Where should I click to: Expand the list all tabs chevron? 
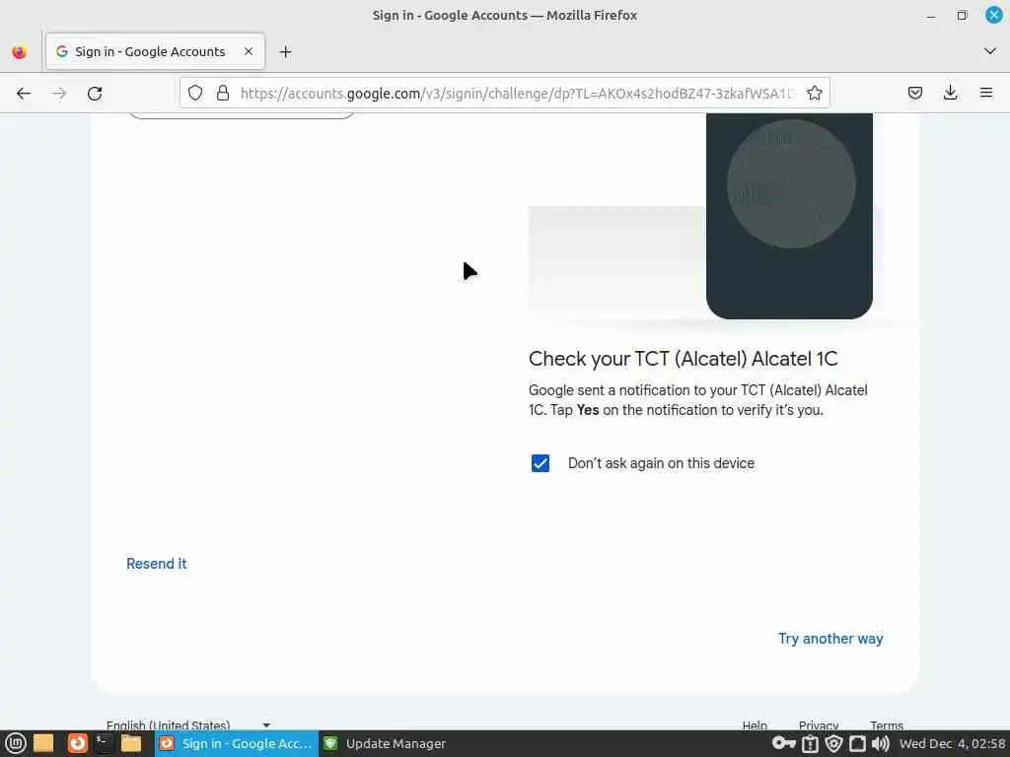(990, 51)
